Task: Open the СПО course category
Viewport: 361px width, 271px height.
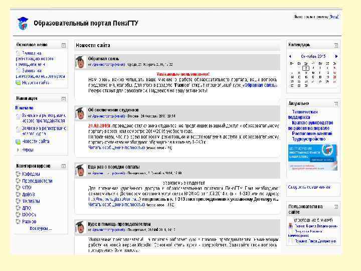Action: pos(27,187)
